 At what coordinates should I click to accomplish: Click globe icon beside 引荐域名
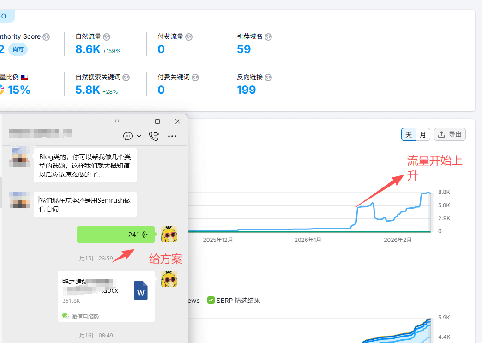coord(268,37)
